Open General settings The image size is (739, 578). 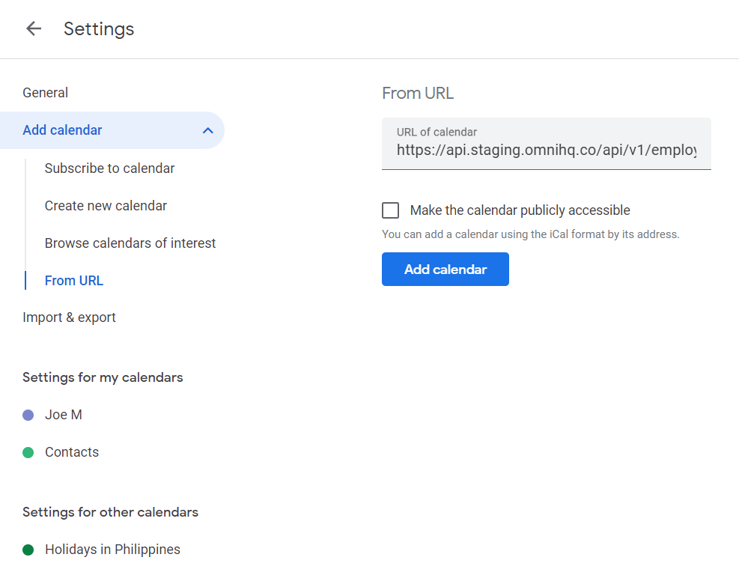tap(45, 93)
